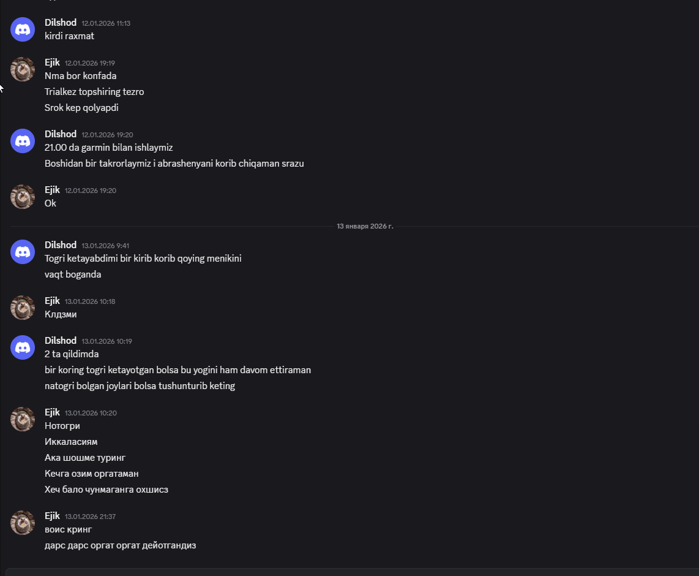Viewport: 699px width, 576px height.
Task: Click the Dilshod username above "Togri ketayabdimi"
Action: (61, 245)
